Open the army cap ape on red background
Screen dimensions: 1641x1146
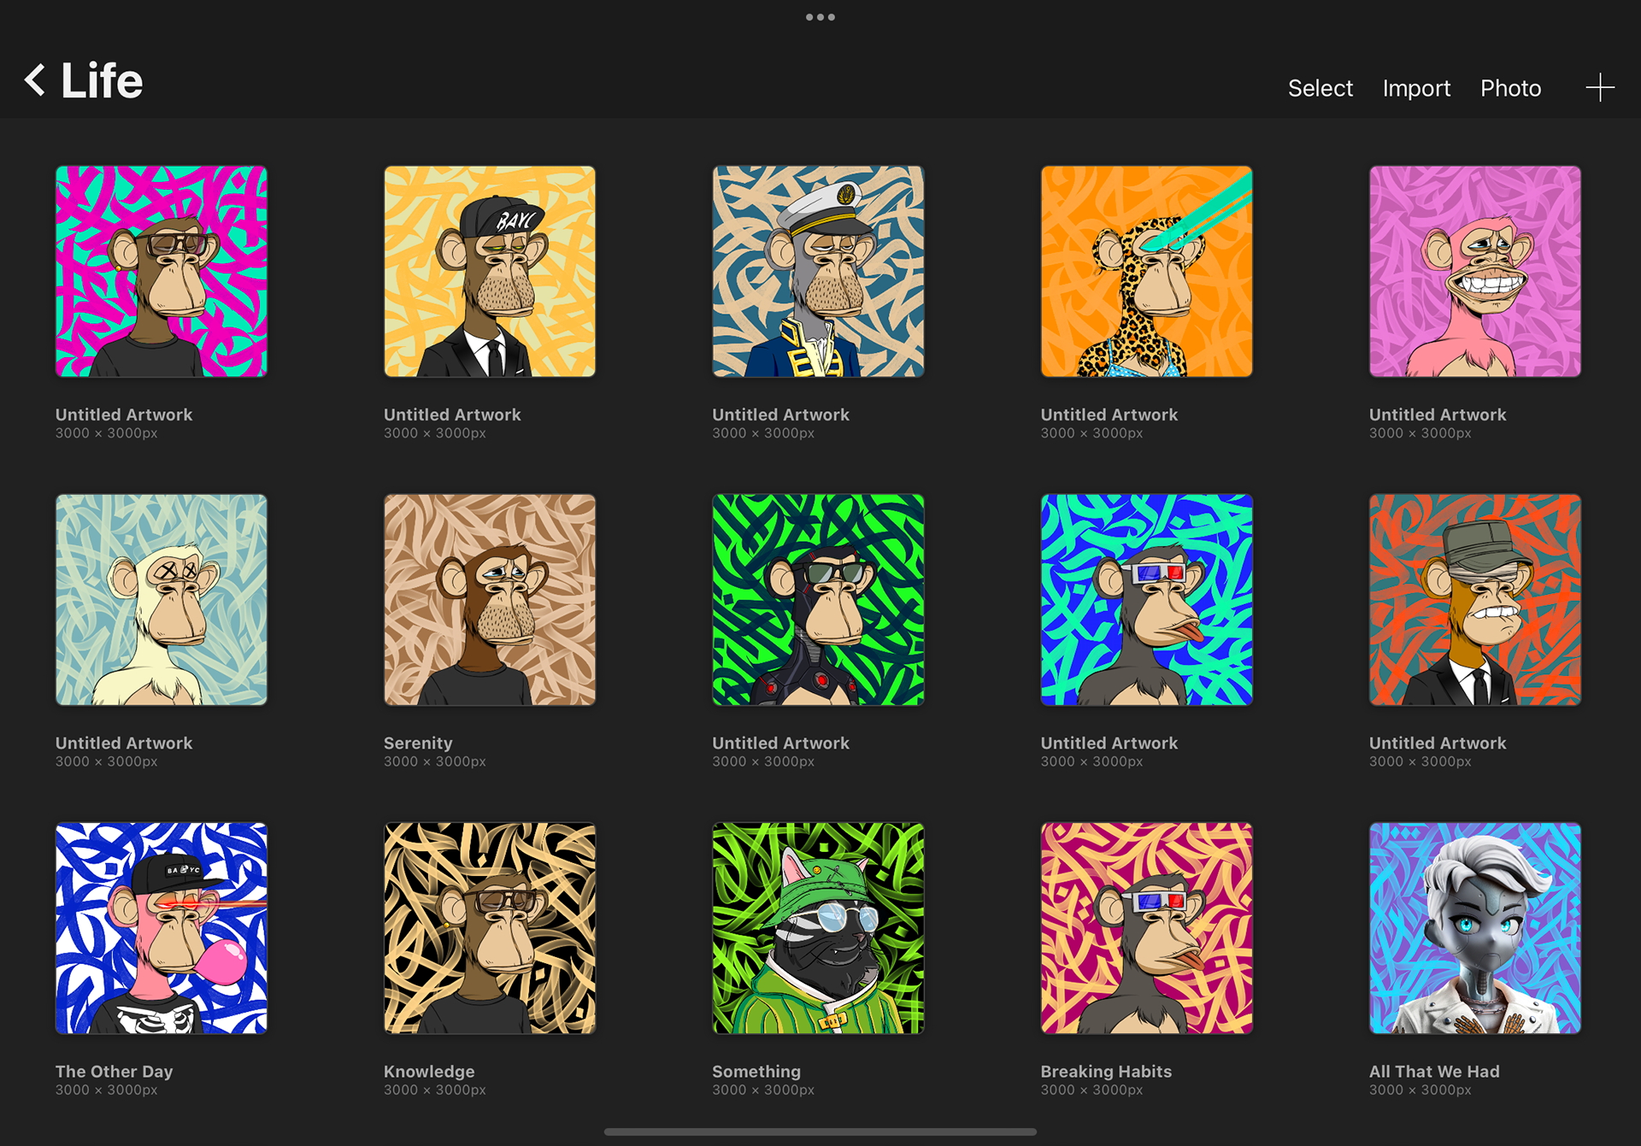click(1474, 600)
